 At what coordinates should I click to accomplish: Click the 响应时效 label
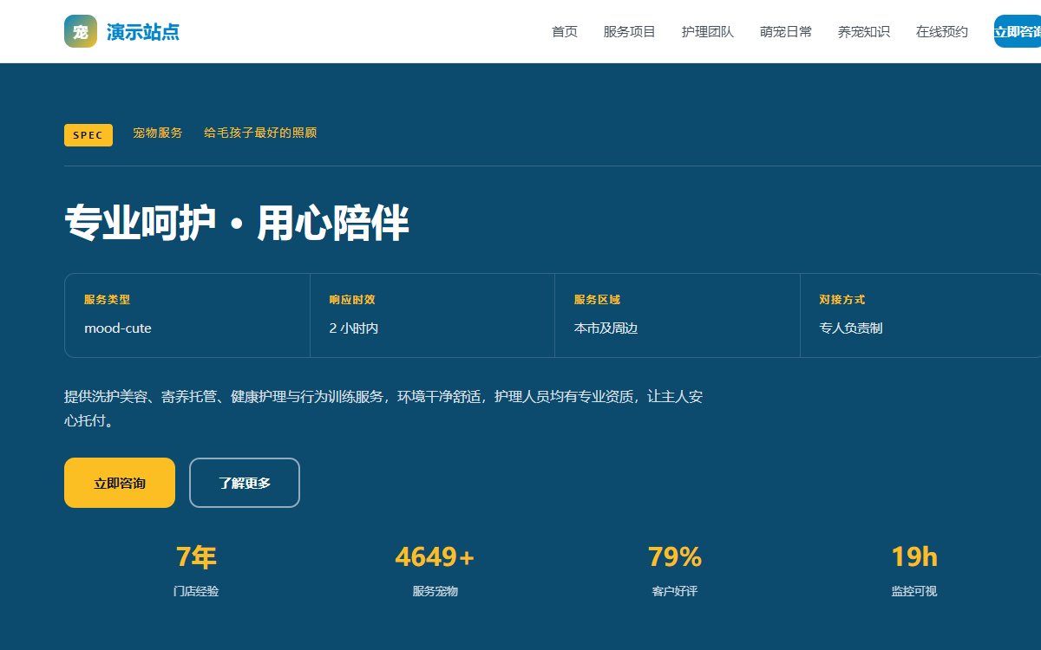pos(352,300)
